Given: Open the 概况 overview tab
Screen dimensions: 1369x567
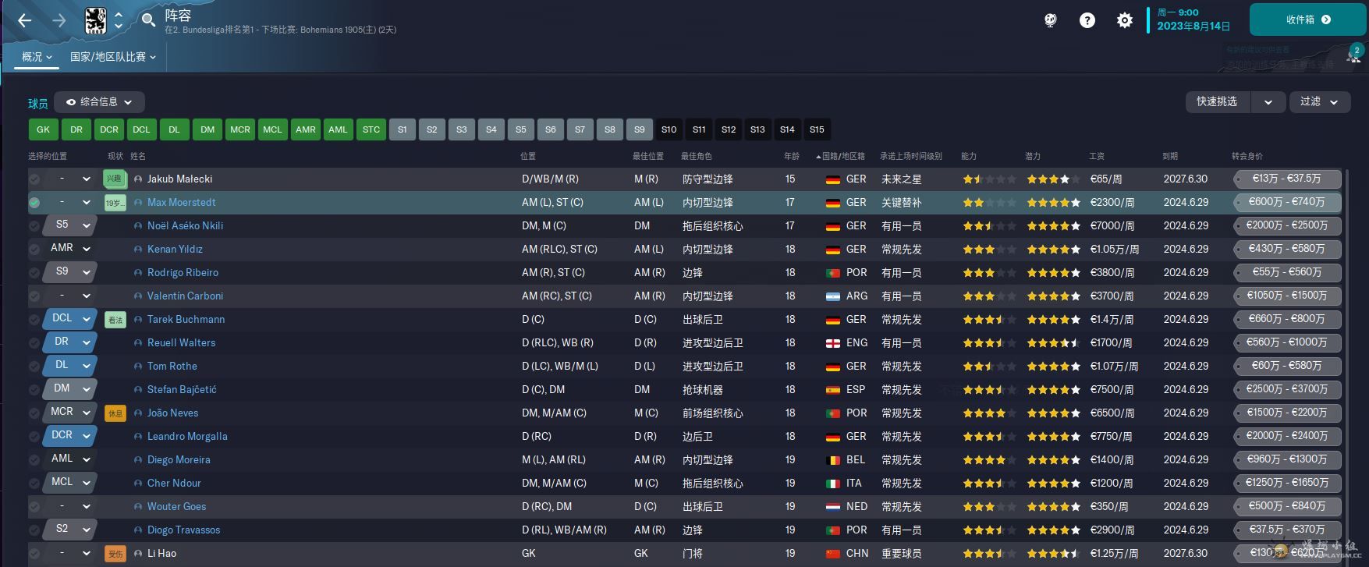Looking at the screenshot, I should point(37,57).
